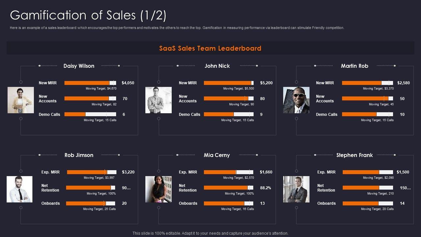Select the John Nick name heading
Image resolution: width=421 pixels, height=237 pixels.
[217, 66]
